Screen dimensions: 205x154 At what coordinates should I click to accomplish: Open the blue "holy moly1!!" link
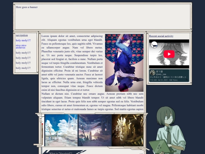click(23, 40)
